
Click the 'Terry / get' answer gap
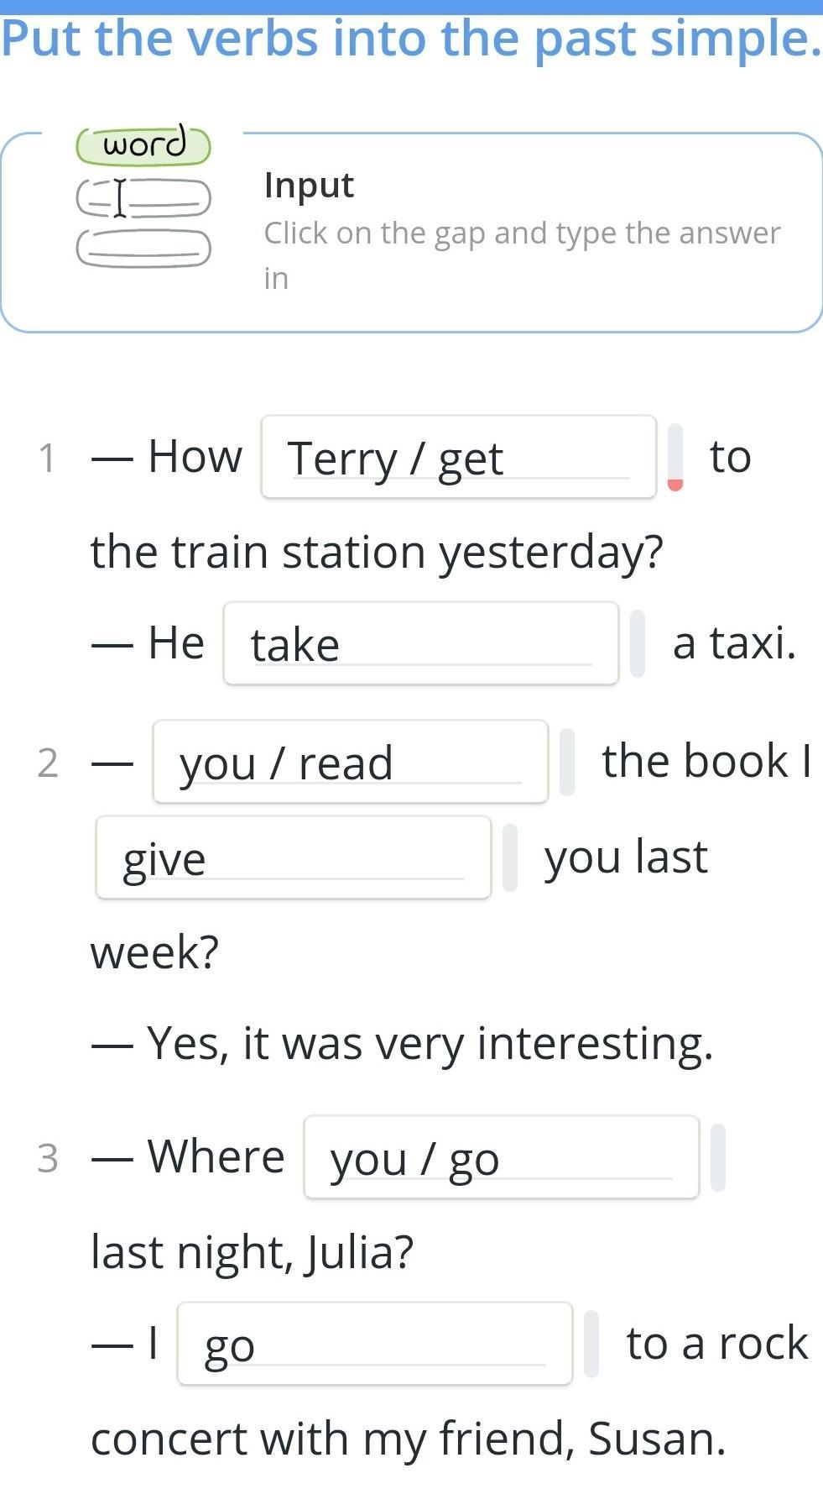point(458,457)
